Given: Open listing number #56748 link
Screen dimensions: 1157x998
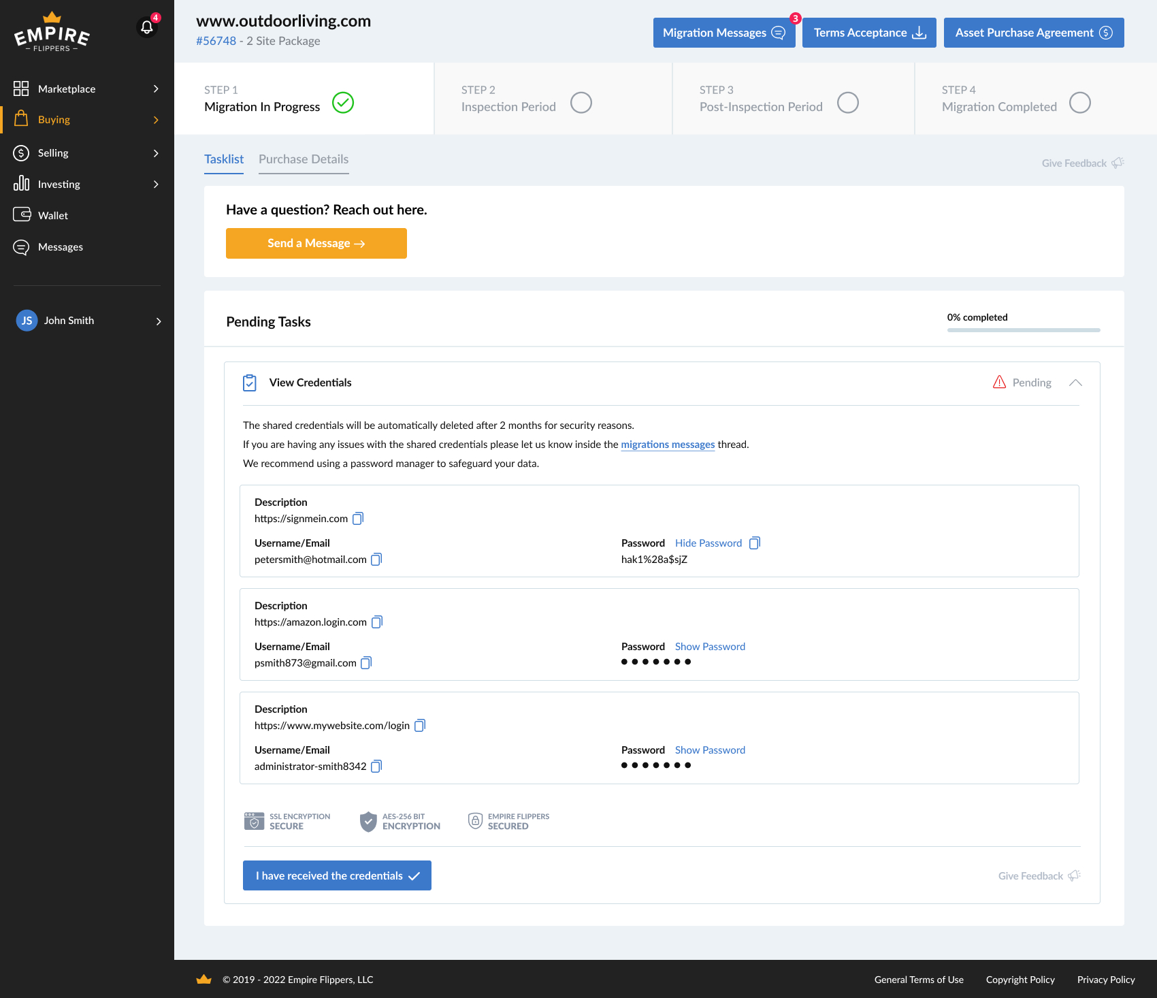Looking at the screenshot, I should coord(216,41).
